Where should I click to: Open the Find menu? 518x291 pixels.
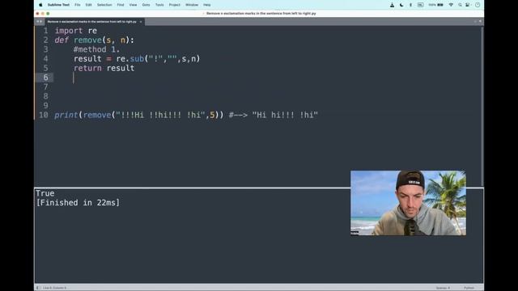point(121,5)
